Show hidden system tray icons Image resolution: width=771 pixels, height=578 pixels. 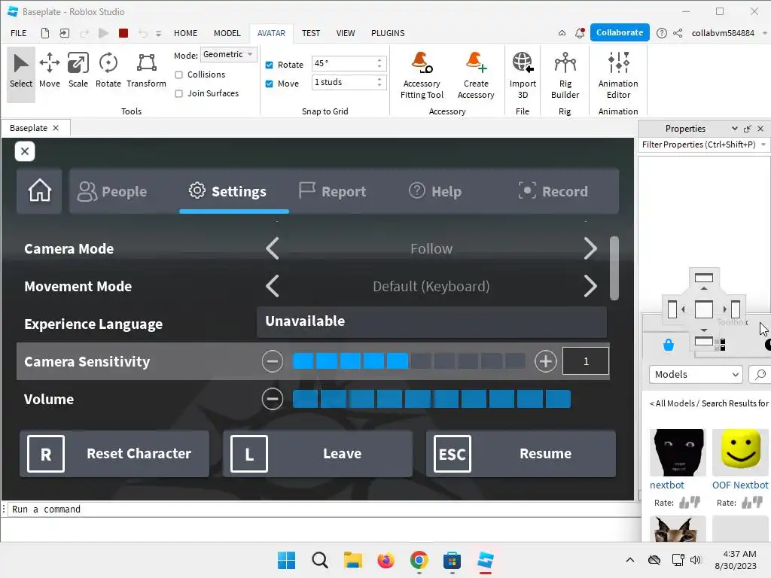pyautogui.click(x=630, y=560)
